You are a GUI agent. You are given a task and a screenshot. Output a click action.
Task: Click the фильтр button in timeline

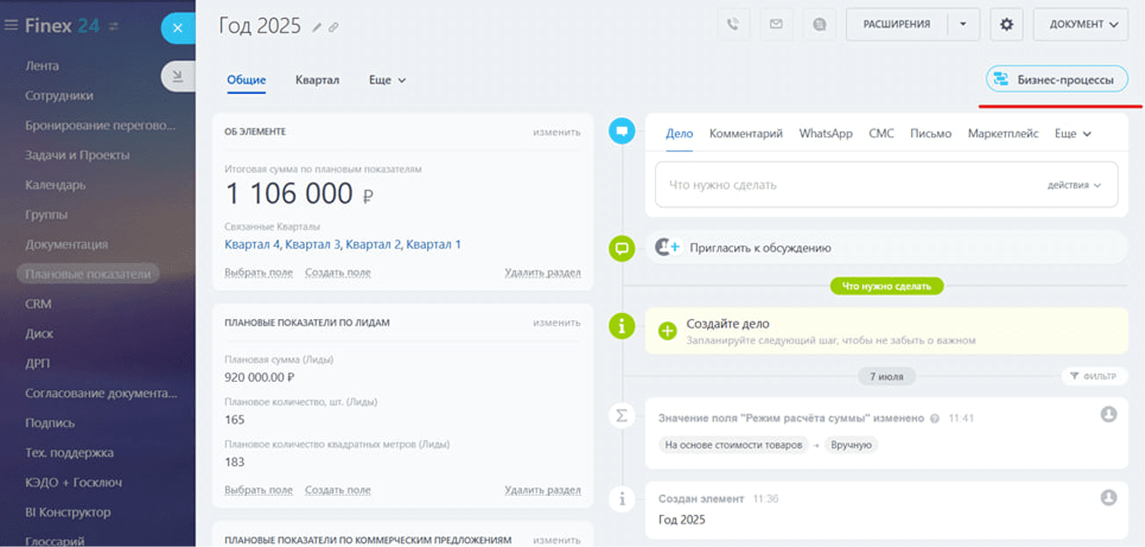click(1093, 376)
